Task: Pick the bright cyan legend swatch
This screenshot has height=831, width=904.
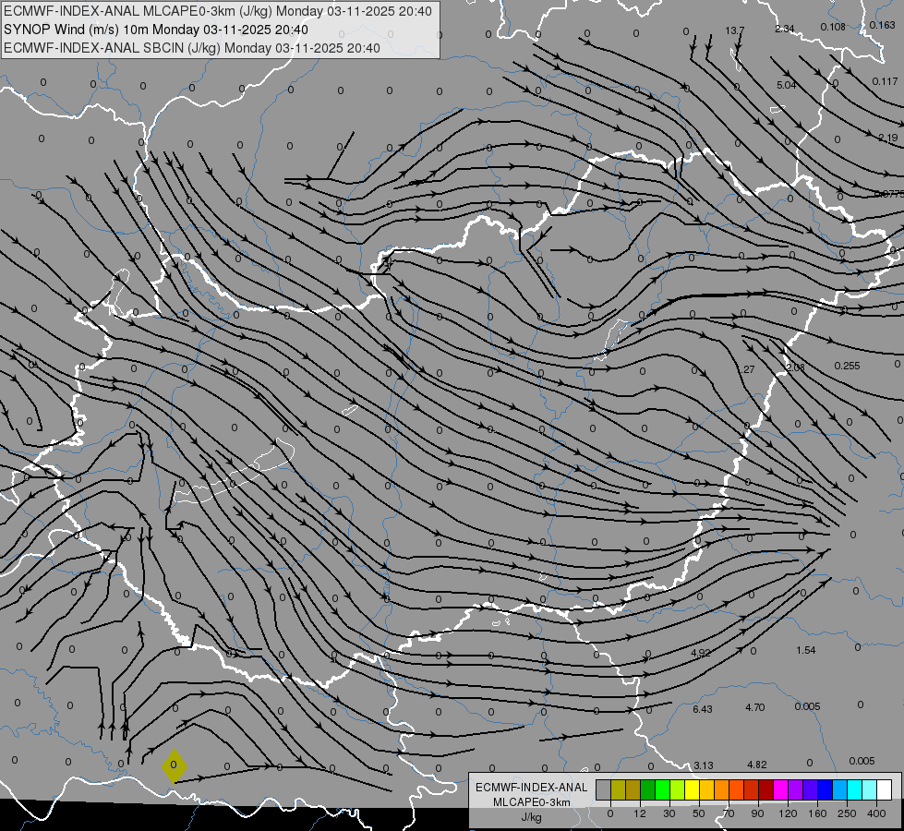Action: tap(855, 789)
